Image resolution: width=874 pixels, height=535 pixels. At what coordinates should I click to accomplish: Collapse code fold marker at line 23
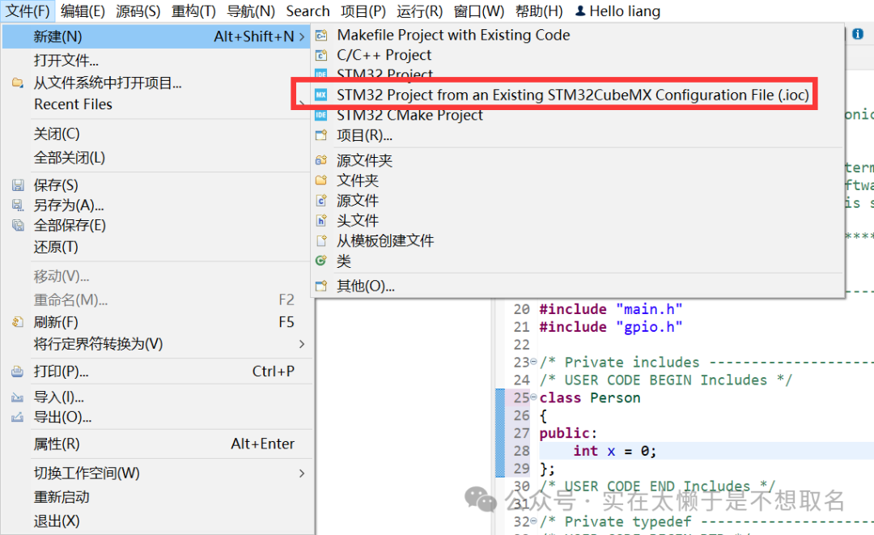[x=533, y=363]
